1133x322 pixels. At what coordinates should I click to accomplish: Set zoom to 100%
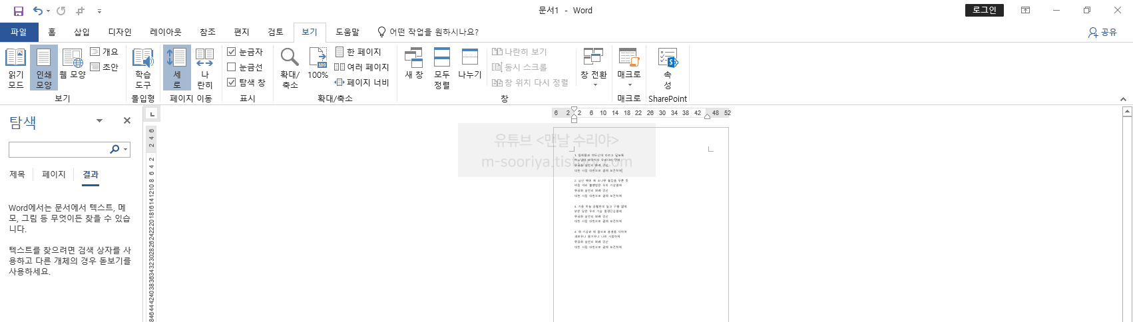coord(318,64)
